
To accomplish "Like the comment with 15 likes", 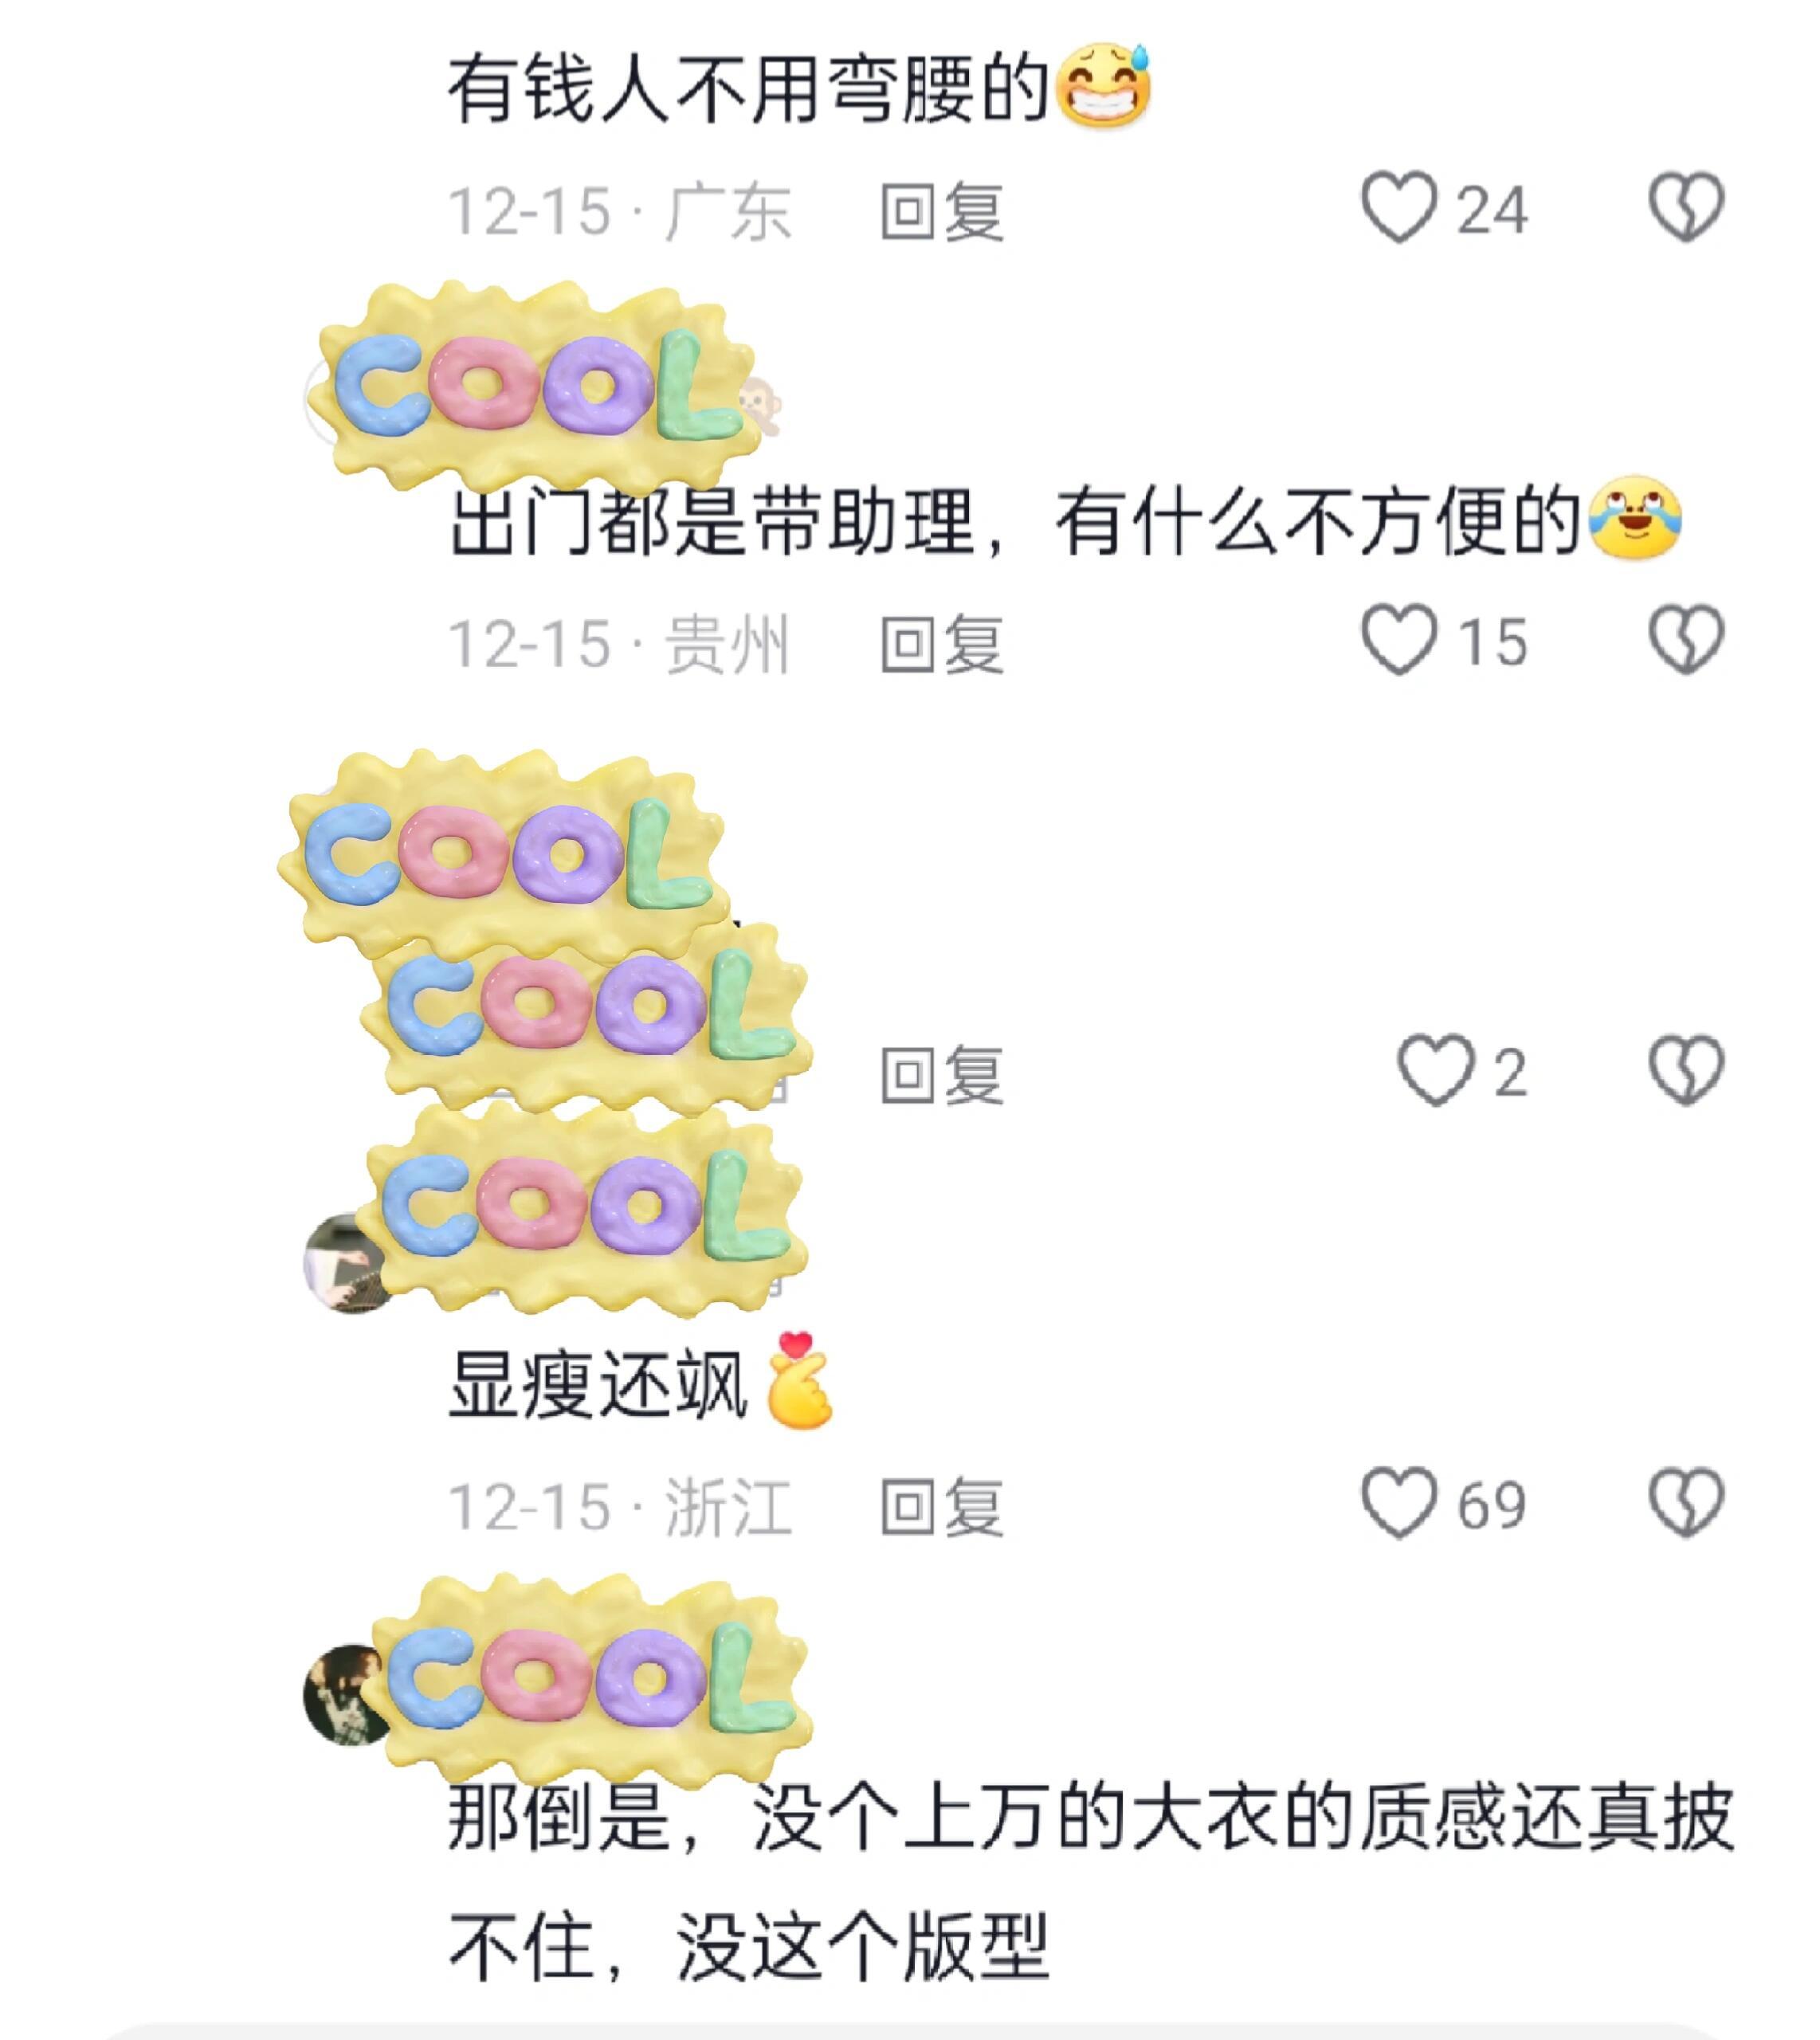I will [x=1398, y=640].
